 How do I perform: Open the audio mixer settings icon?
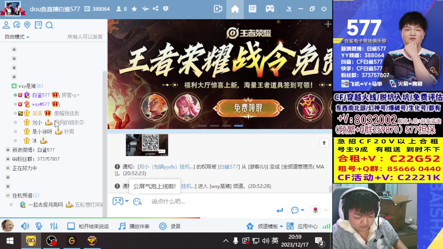pos(54,226)
